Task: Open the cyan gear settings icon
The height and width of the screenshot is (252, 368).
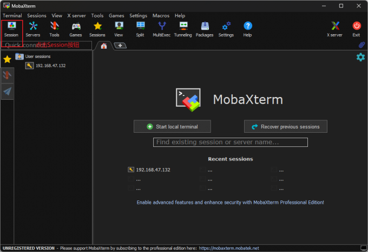Action: pyautogui.click(x=360, y=57)
